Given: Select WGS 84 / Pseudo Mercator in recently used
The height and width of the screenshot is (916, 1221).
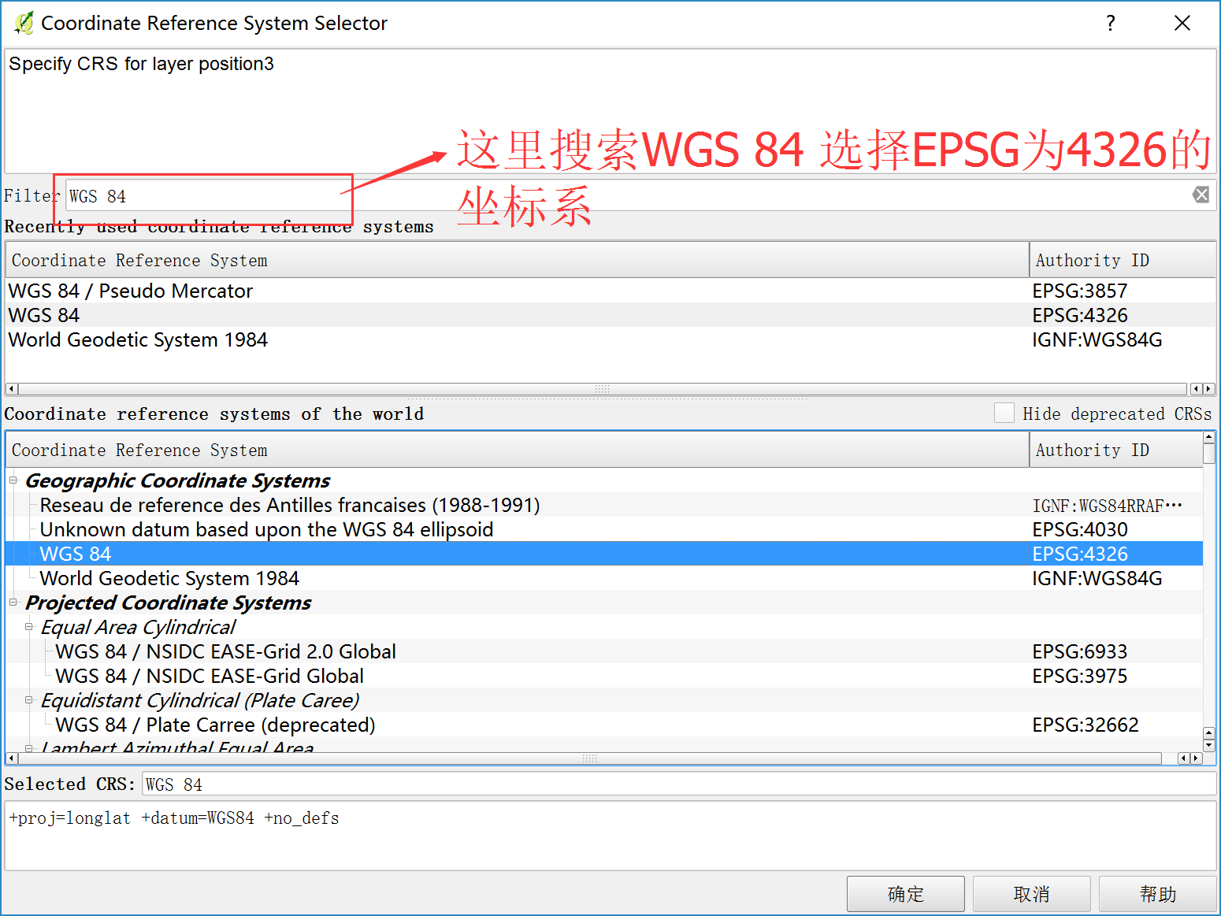Looking at the screenshot, I should pyautogui.click(x=130, y=291).
